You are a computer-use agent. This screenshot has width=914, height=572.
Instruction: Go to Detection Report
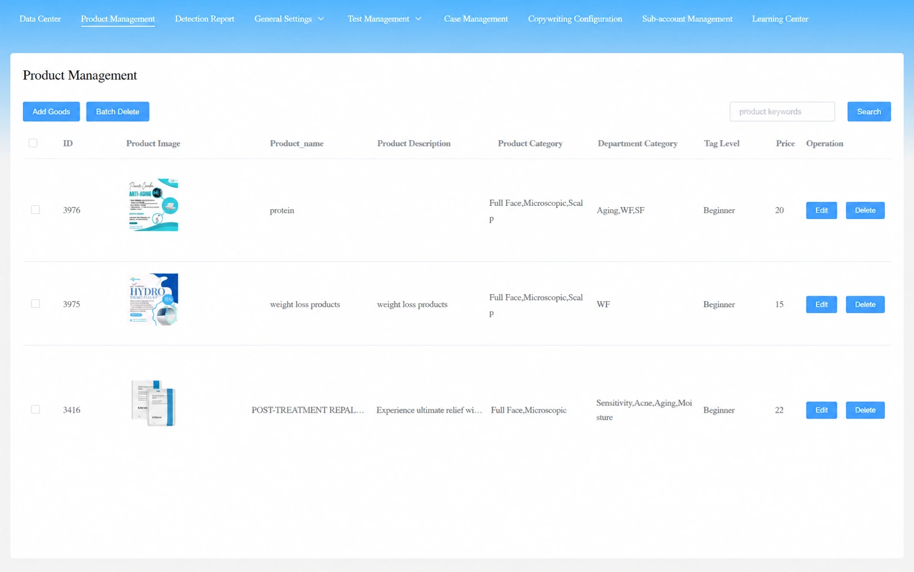(205, 19)
